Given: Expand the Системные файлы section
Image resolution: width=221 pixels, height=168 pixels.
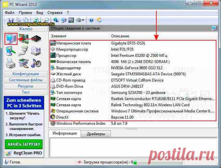Looking at the screenshot, I should click(26, 80).
